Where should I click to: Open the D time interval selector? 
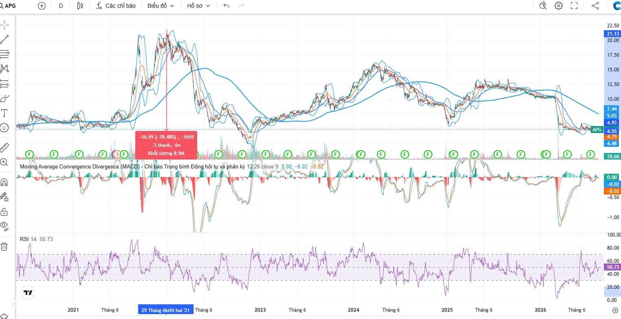[x=61, y=6]
